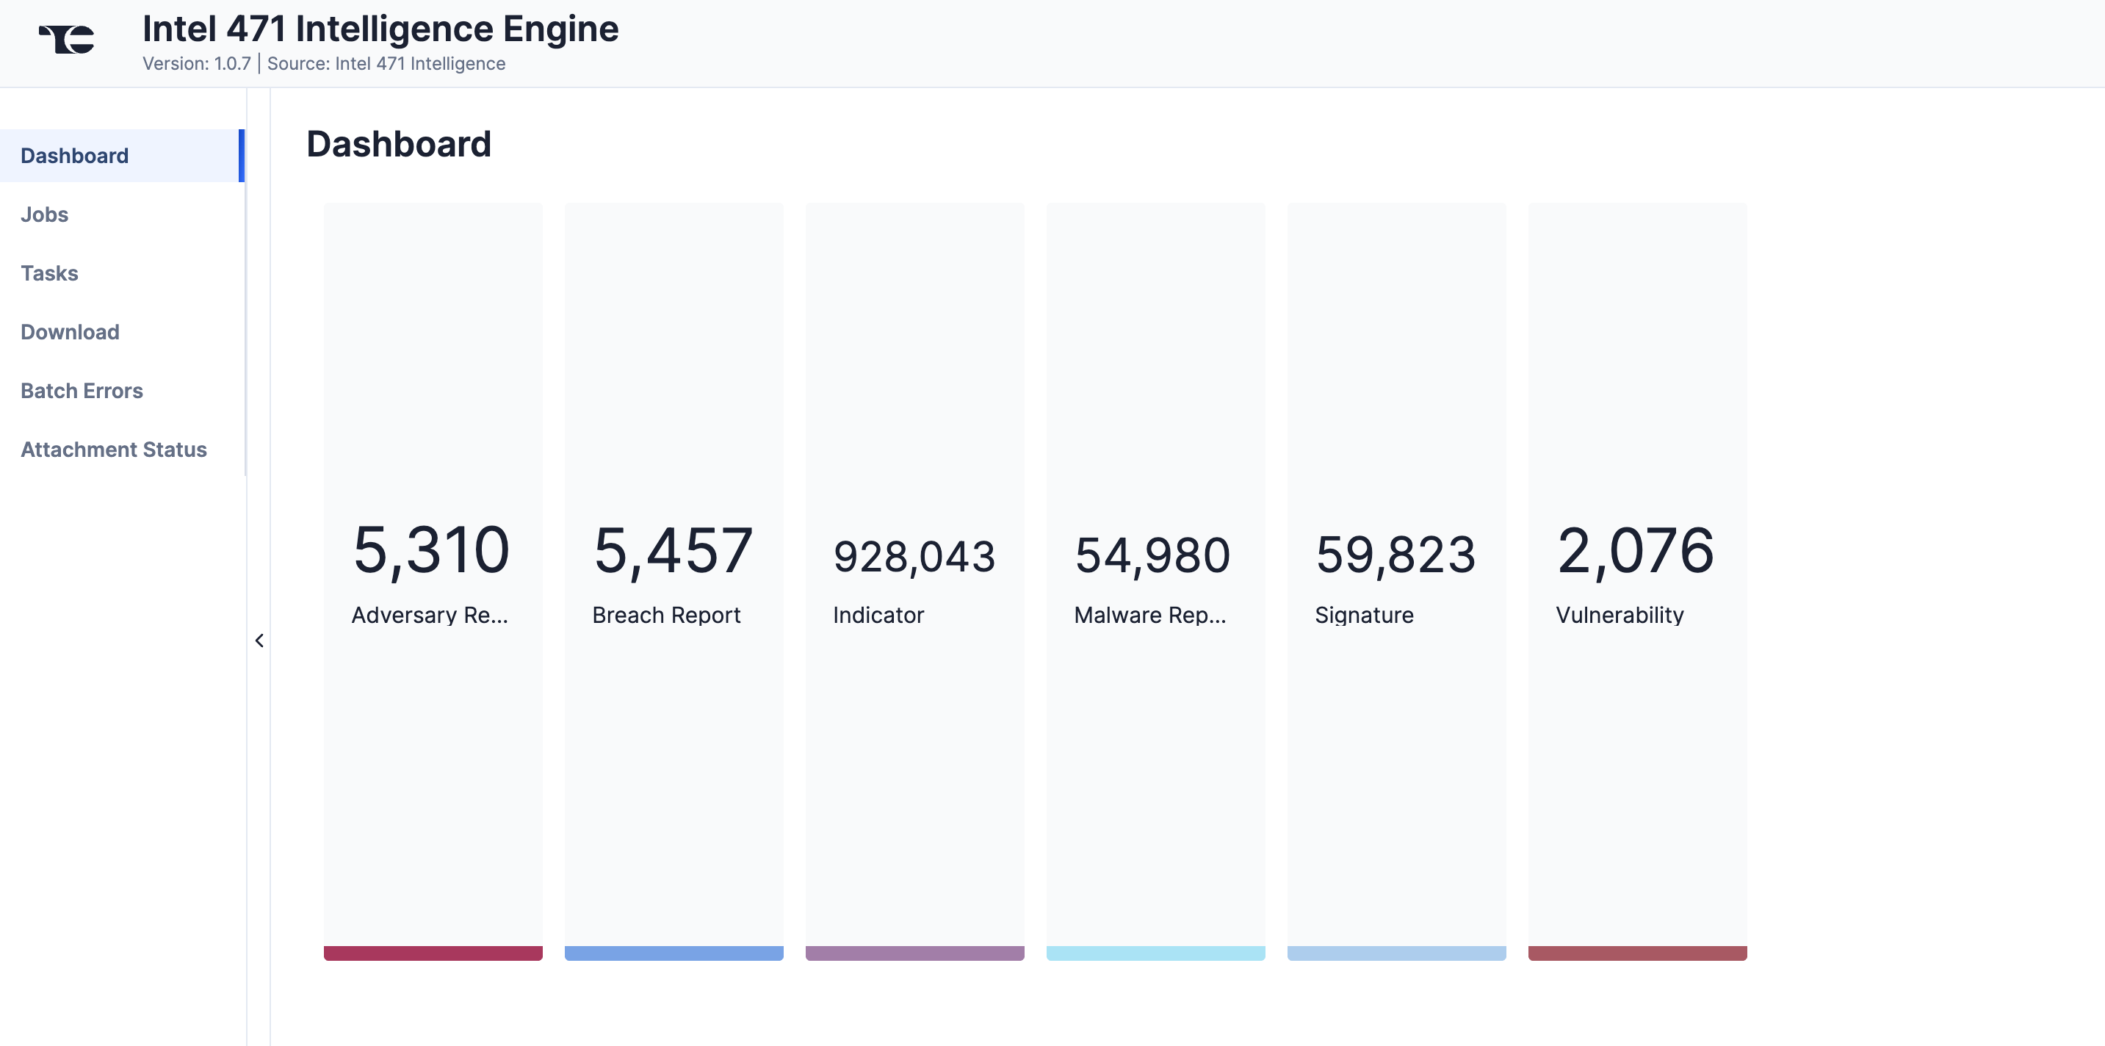Viewport: 2105px width, 1046px height.
Task: Click the Signature count 59,823
Action: click(x=1395, y=555)
